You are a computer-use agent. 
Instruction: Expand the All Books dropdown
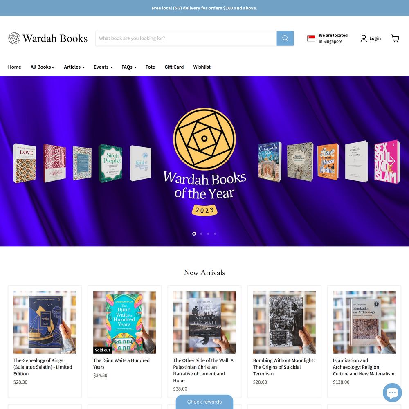[x=43, y=67]
